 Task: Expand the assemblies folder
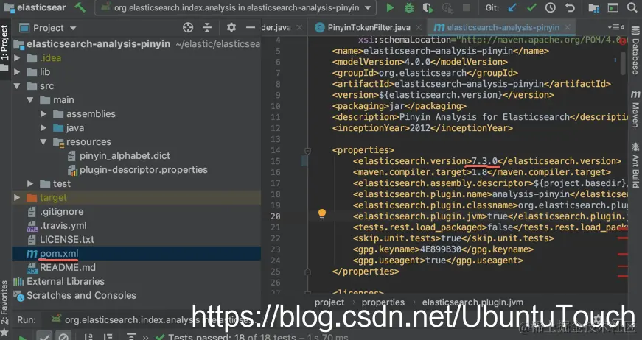(43, 113)
